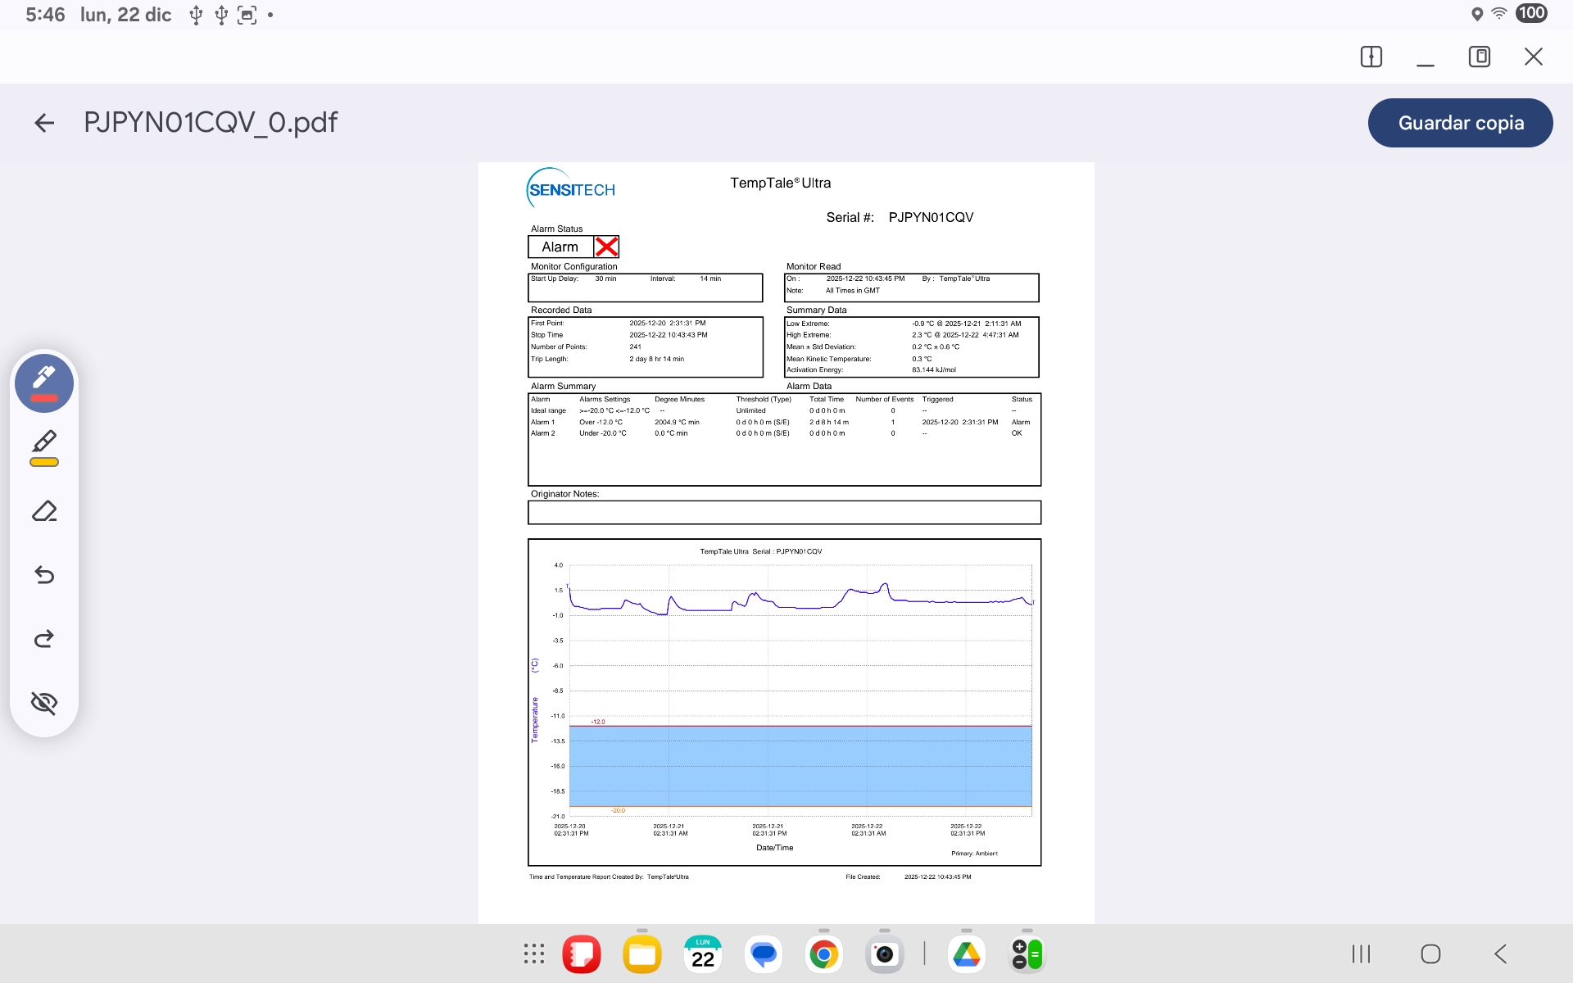Image resolution: width=1573 pixels, height=983 pixels.
Task: Choose the eraser tool
Action: pos(44,511)
